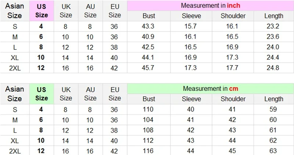Click the pink US Size header cell
The width and height of the screenshot is (294, 155).
(42, 11)
